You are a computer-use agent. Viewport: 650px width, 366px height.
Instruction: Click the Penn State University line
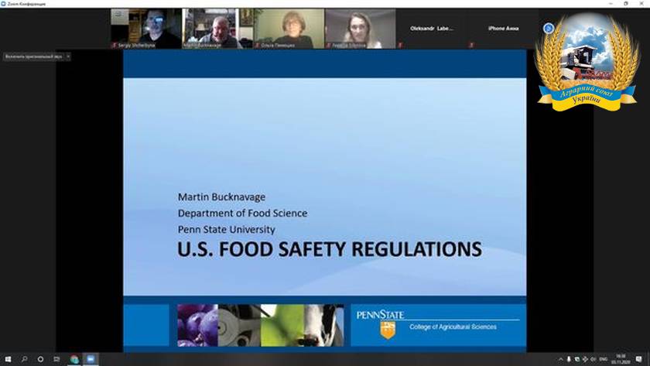pos(226,229)
